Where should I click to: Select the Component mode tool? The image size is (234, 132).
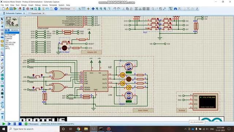(x=2, y=23)
